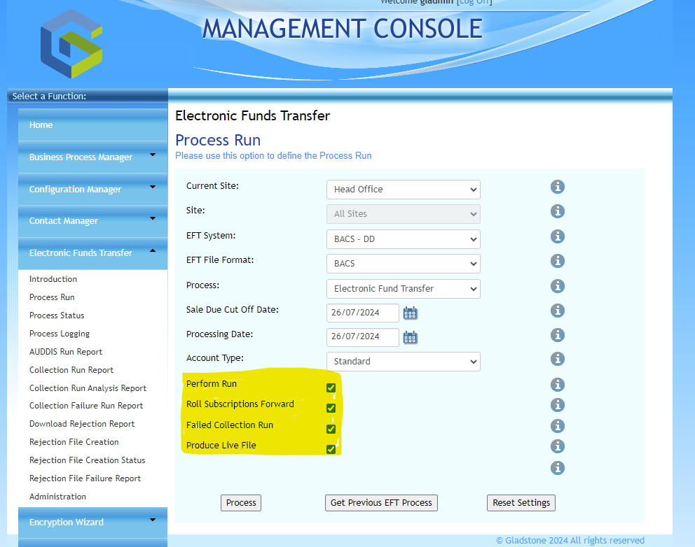695x547 pixels.
Task: Click the last info icon below Produce Live File
Action: tap(558, 468)
